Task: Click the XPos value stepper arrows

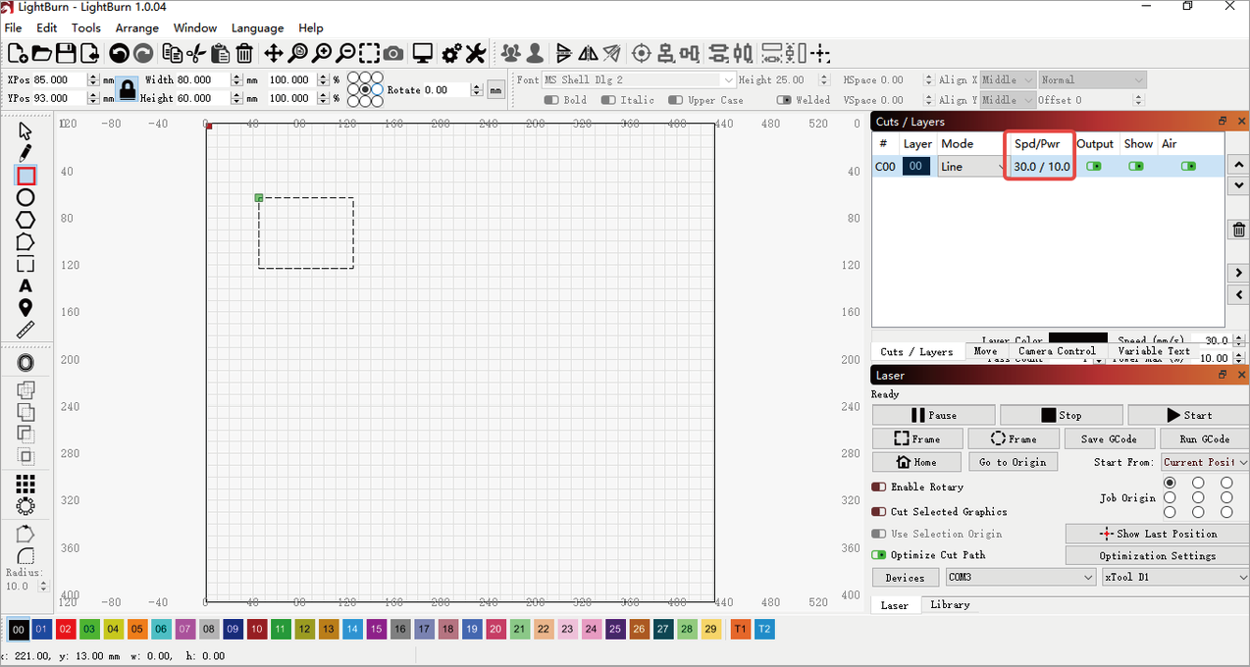Action: pos(93,80)
